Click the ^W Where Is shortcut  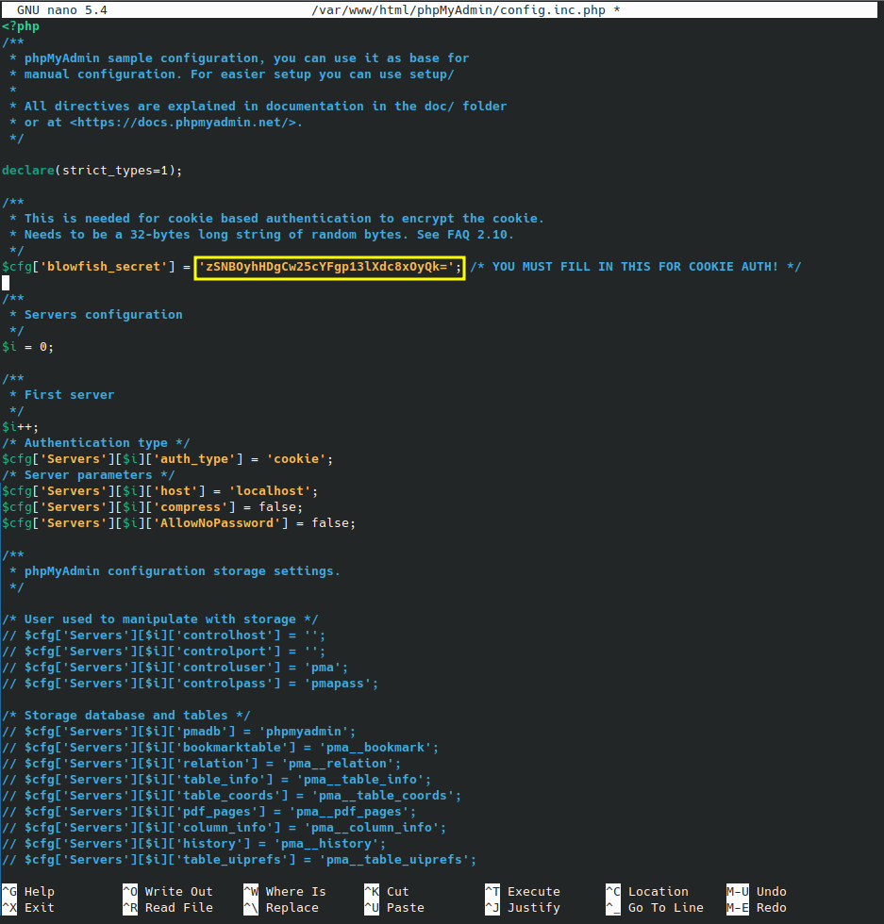point(285,892)
